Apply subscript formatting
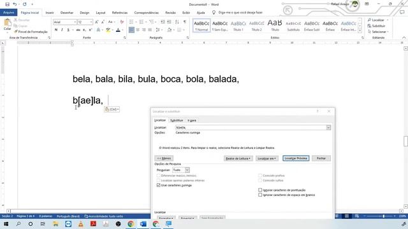The image size is (408, 229). [84, 30]
